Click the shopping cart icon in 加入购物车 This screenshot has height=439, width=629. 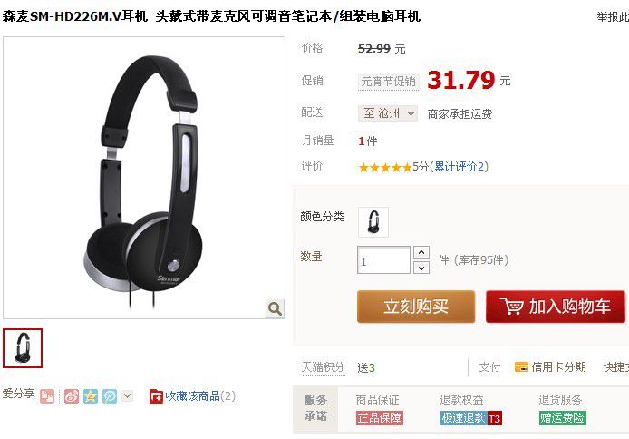click(511, 307)
